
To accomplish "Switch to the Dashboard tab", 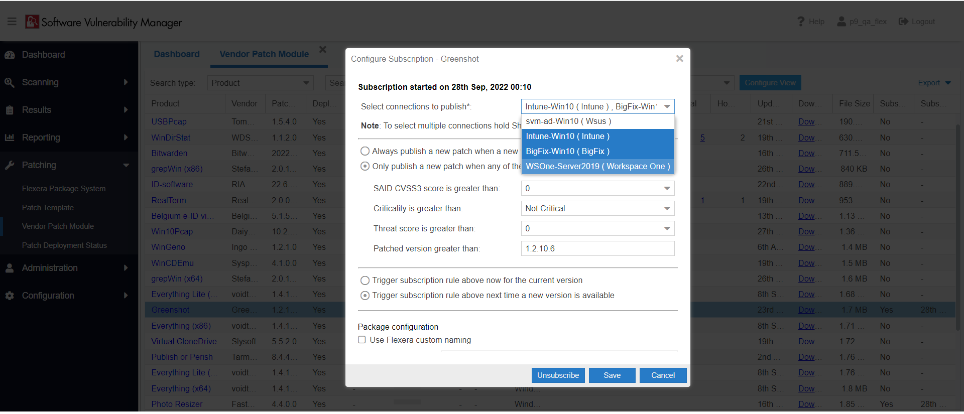I will click(x=177, y=54).
